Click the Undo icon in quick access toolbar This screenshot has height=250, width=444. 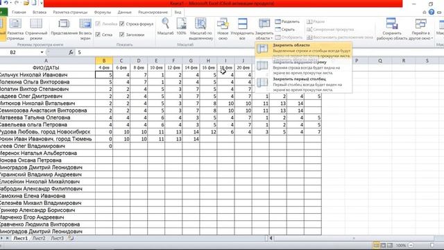pos(6,3)
